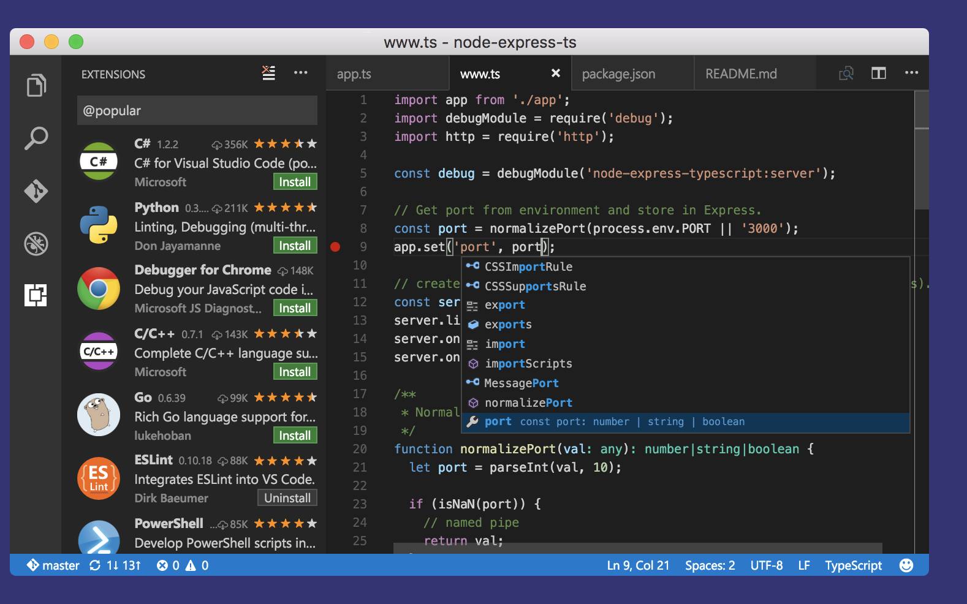Click the split editor icon
Viewport: 967px width, 604px height.
(878, 74)
